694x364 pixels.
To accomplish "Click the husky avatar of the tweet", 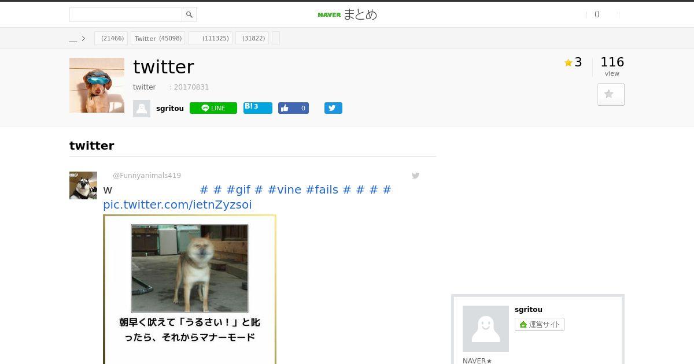I will coord(83,185).
